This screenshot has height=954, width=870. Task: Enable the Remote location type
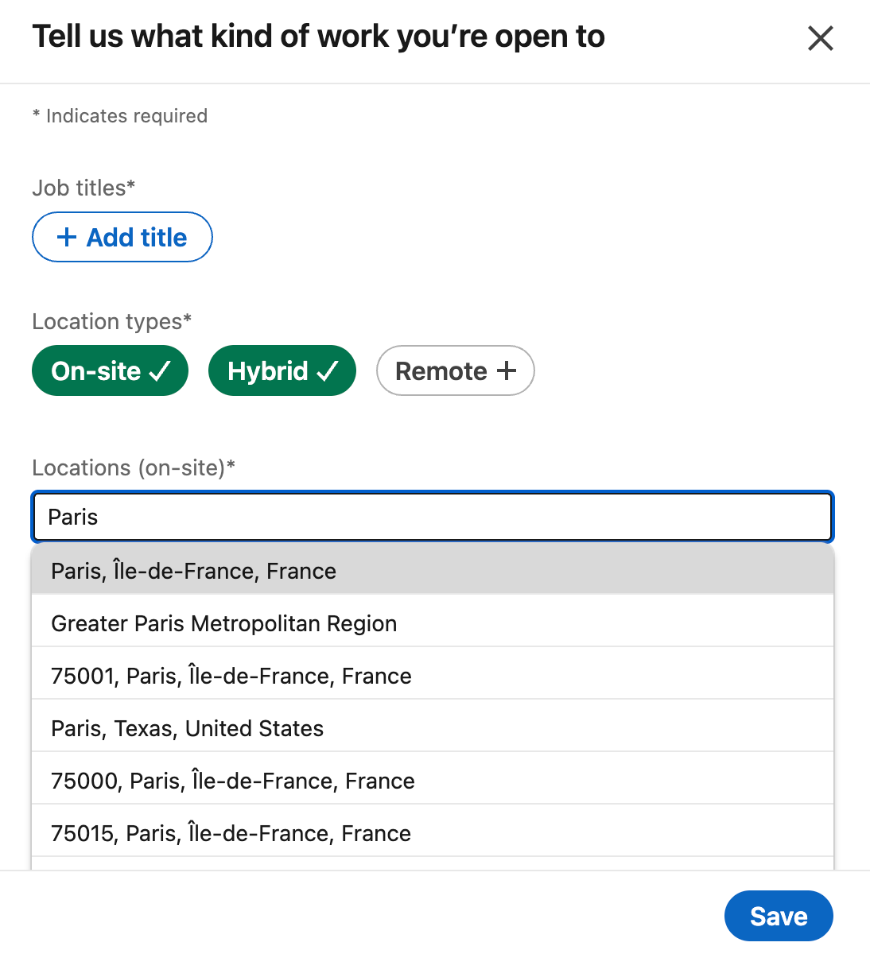click(x=455, y=370)
